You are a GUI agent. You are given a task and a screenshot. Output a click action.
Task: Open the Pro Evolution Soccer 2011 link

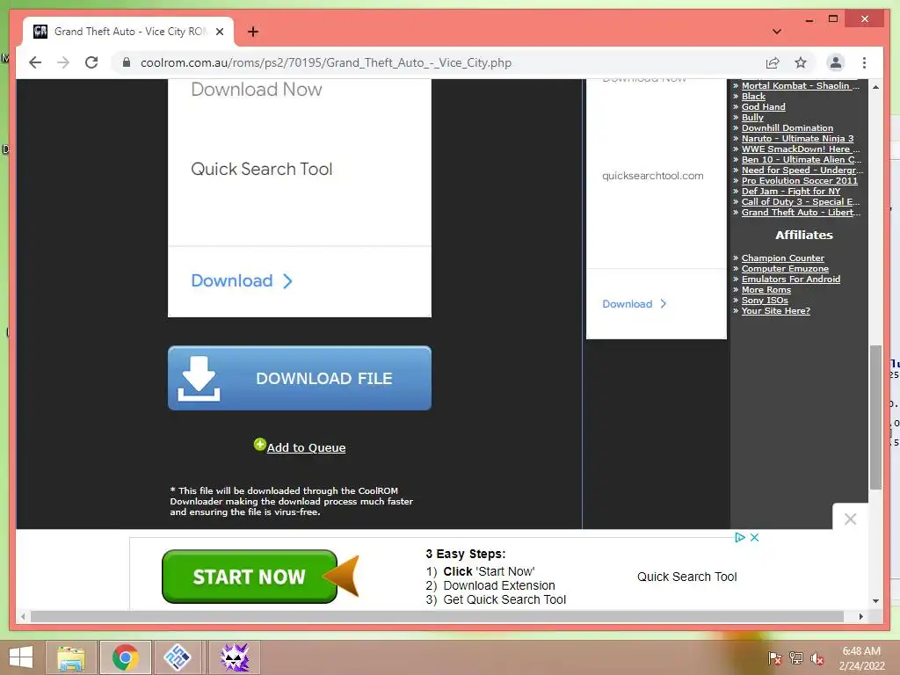[x=800, y=180]
